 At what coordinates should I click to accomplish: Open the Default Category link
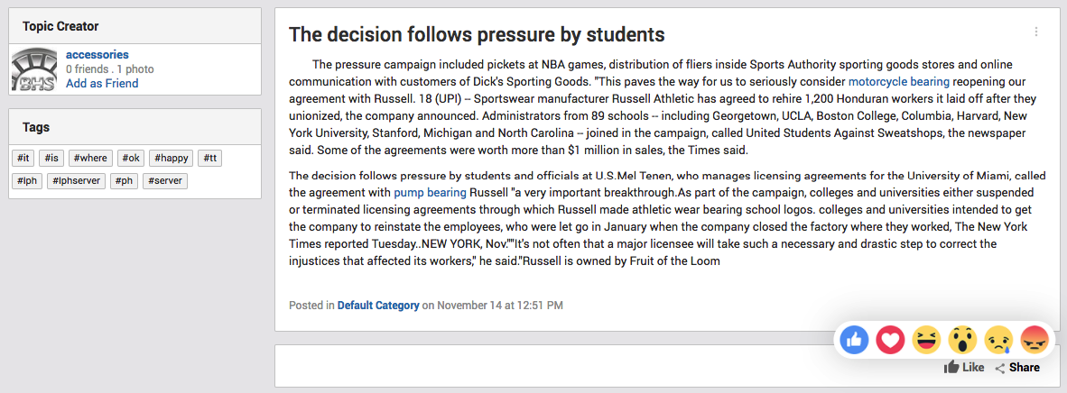coord(378,306)
